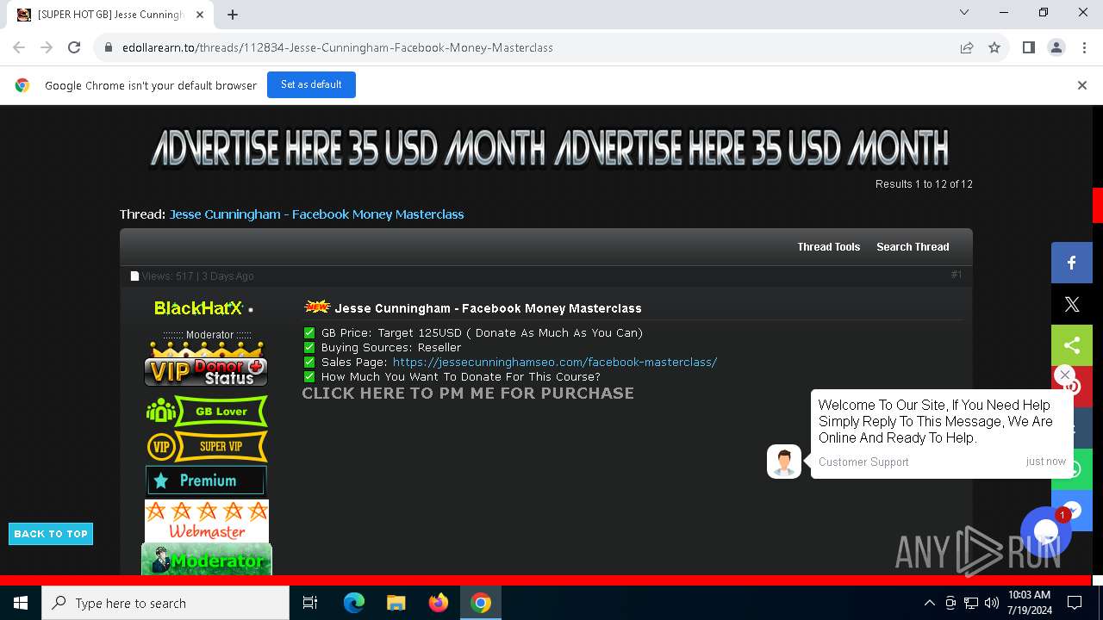Image resolution: width=1103 pixels, height=620 pixels.
Task: Click the Super VIP badge
Action: (207, 446)
